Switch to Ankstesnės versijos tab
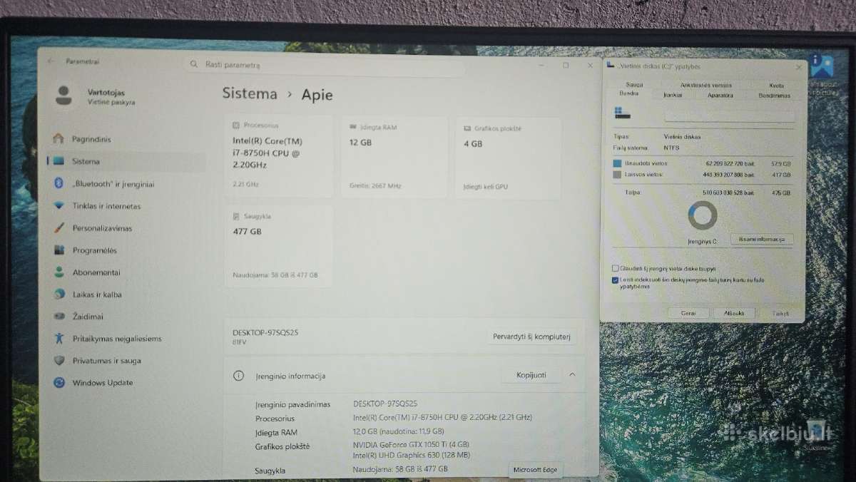The image size is (856, 482). [x=705, y=85]
